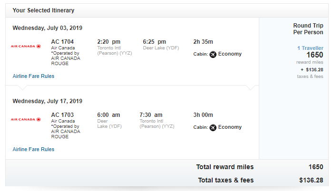The image size is (333, 191).
Task: Open Airline Fare Rules for the July 17 flight
Action: 33,149
